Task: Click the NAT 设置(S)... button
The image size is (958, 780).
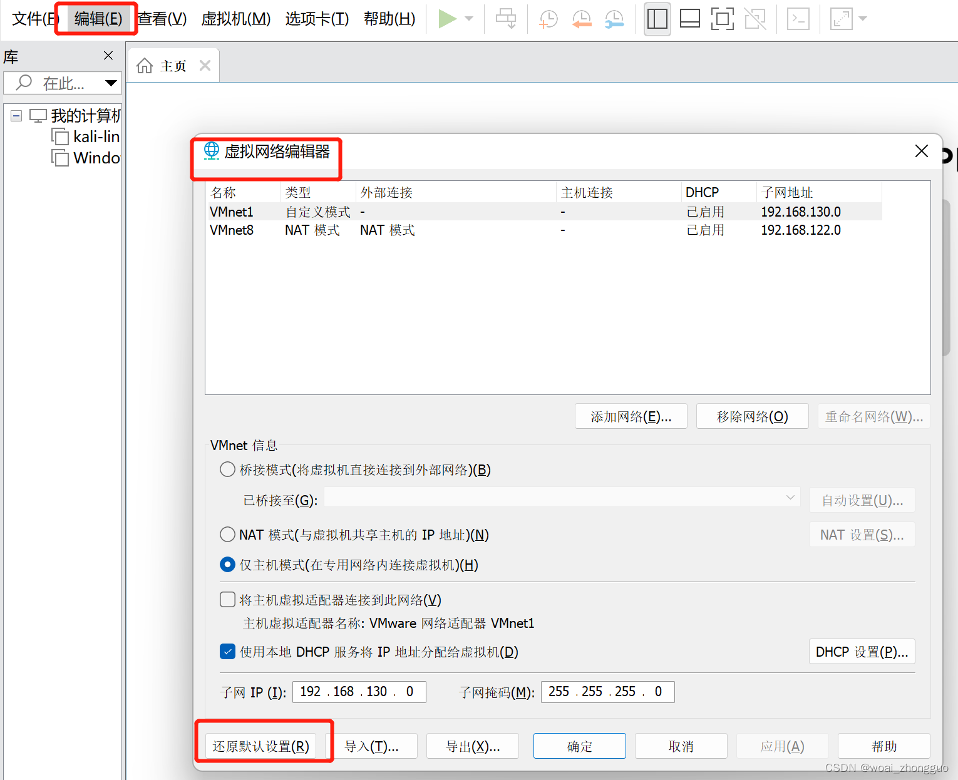Action: click(862, 535)
